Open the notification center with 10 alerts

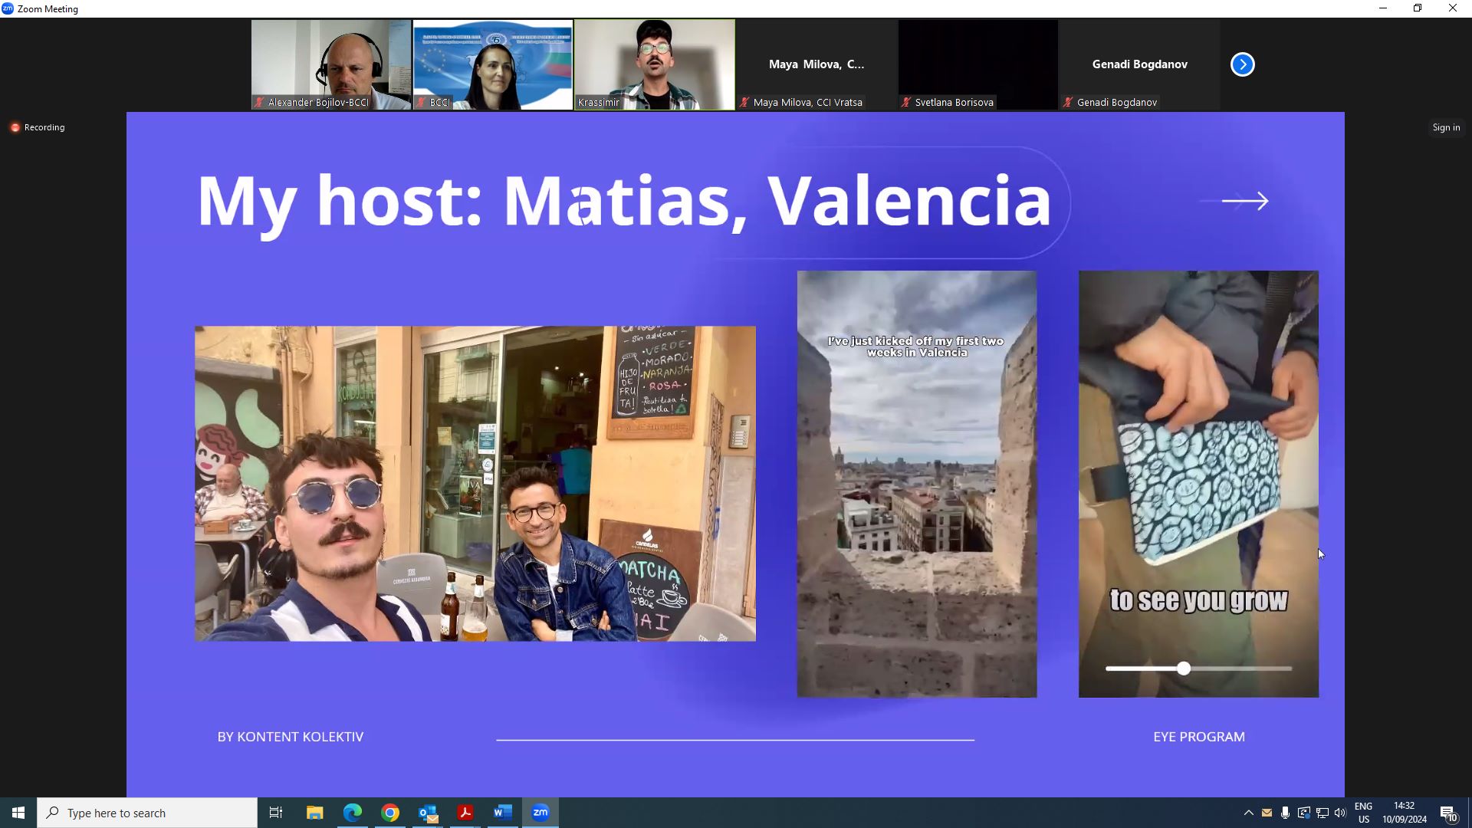[1448, 813]
